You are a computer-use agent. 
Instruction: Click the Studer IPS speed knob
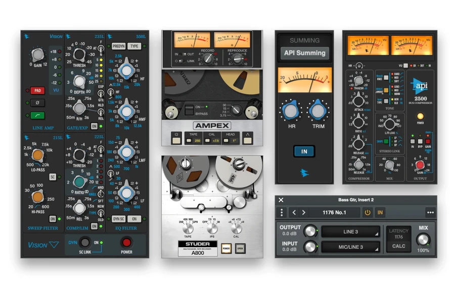tap(212, 228)
